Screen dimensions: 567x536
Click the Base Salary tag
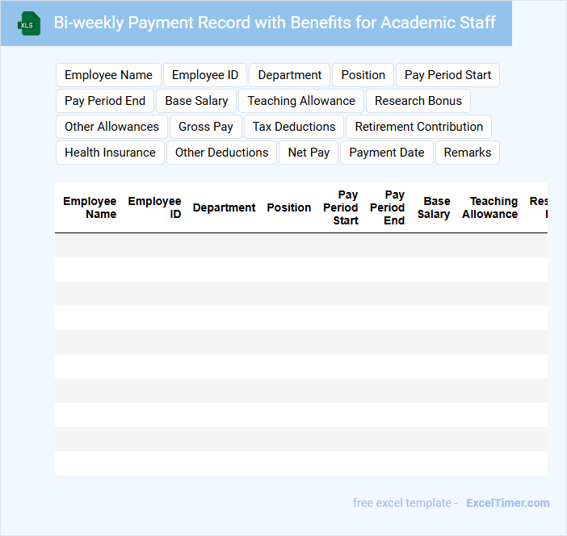196,101
